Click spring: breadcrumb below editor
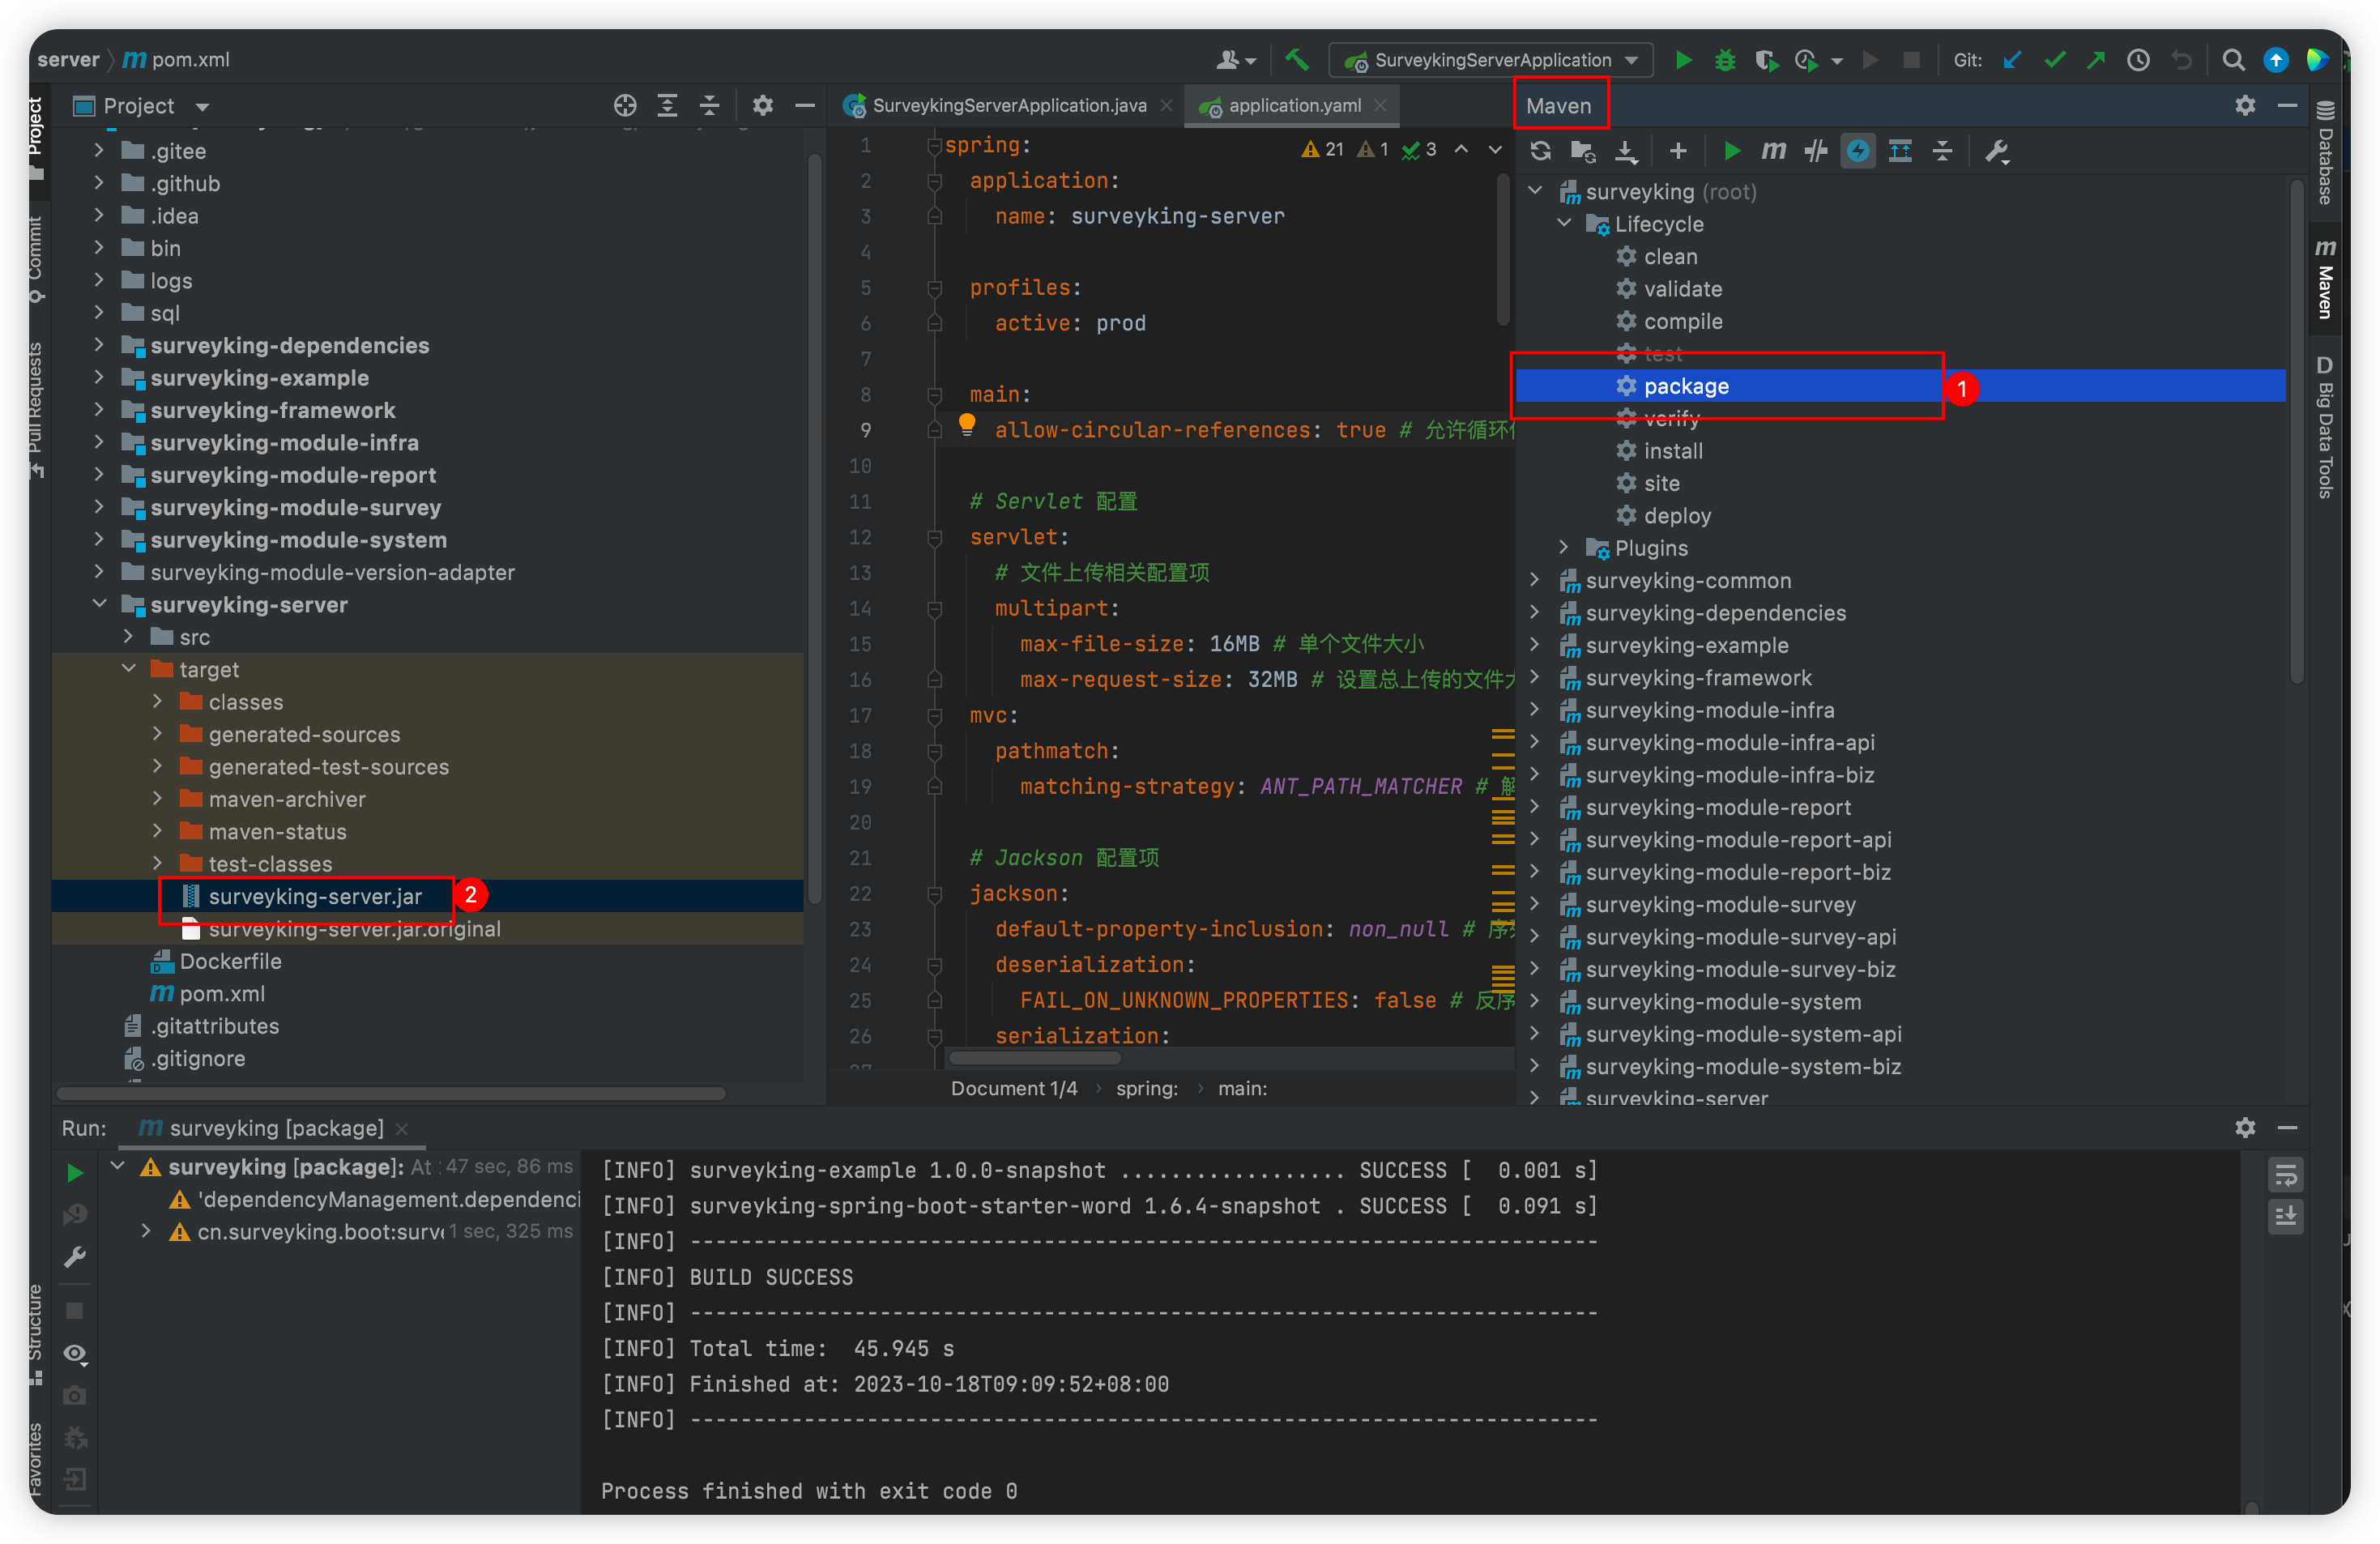The image size is (2380, 1544). pyautogui.click(x=1147, y=1088)
